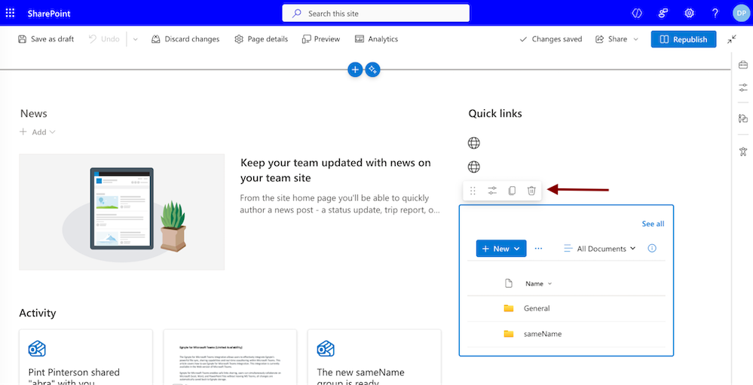Open the General folder
This screenshot has height=385, width=753.
click(x=537, y=308)
